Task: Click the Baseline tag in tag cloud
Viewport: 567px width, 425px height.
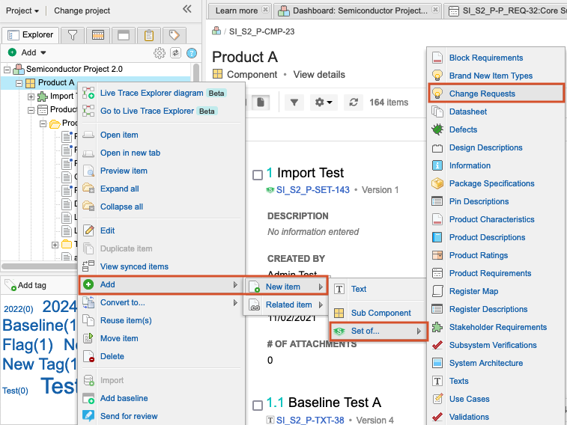Action: [40, 325]
